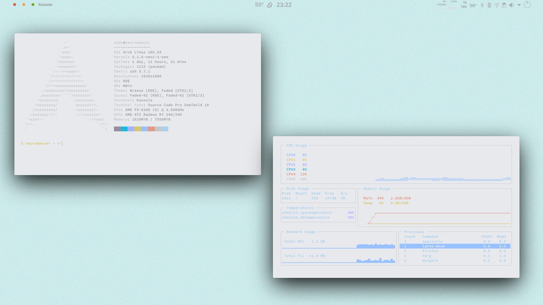
Task: Expand hidden tray icons arrow
Action: tap(519, 5)
